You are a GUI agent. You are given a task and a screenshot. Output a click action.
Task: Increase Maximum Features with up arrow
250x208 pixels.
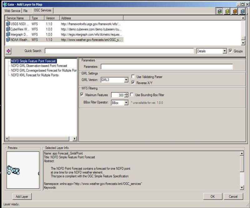(126, 94)
